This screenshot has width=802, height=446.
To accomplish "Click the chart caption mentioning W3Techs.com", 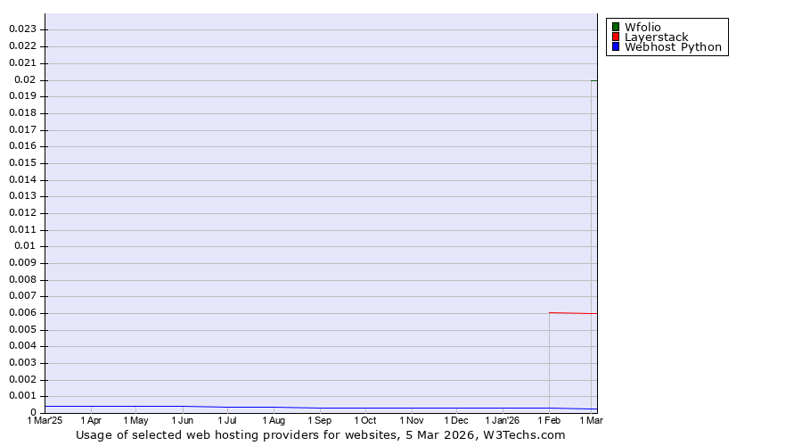I will tap(321, 435).
